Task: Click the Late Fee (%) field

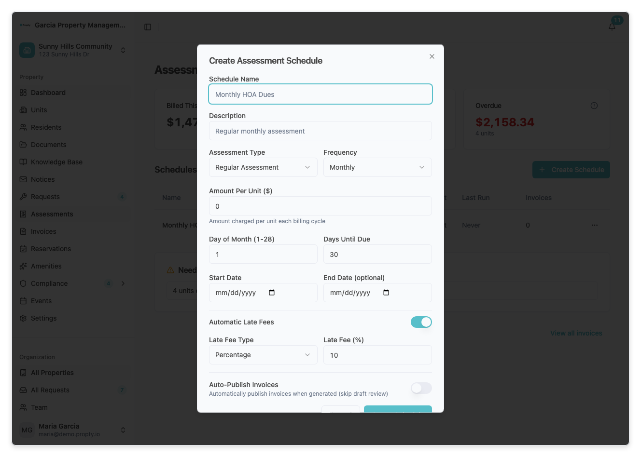Action: 377,355
